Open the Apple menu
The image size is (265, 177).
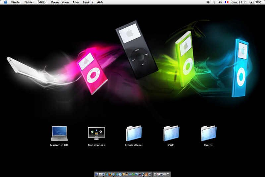tap(5, 2)
